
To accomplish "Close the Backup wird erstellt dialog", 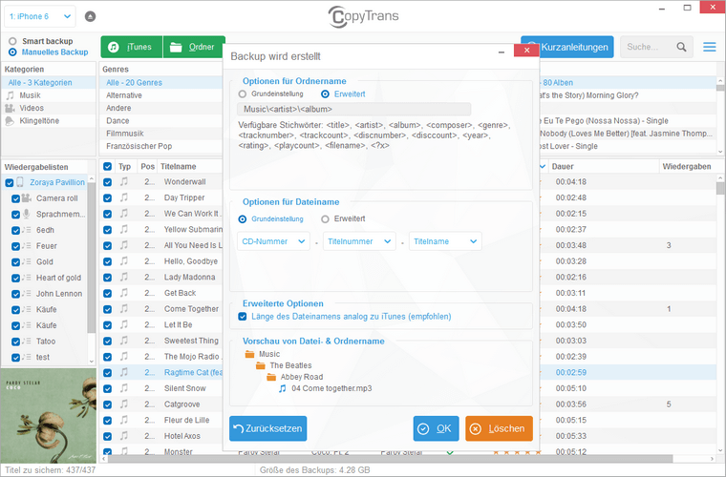I will (526, 51).
